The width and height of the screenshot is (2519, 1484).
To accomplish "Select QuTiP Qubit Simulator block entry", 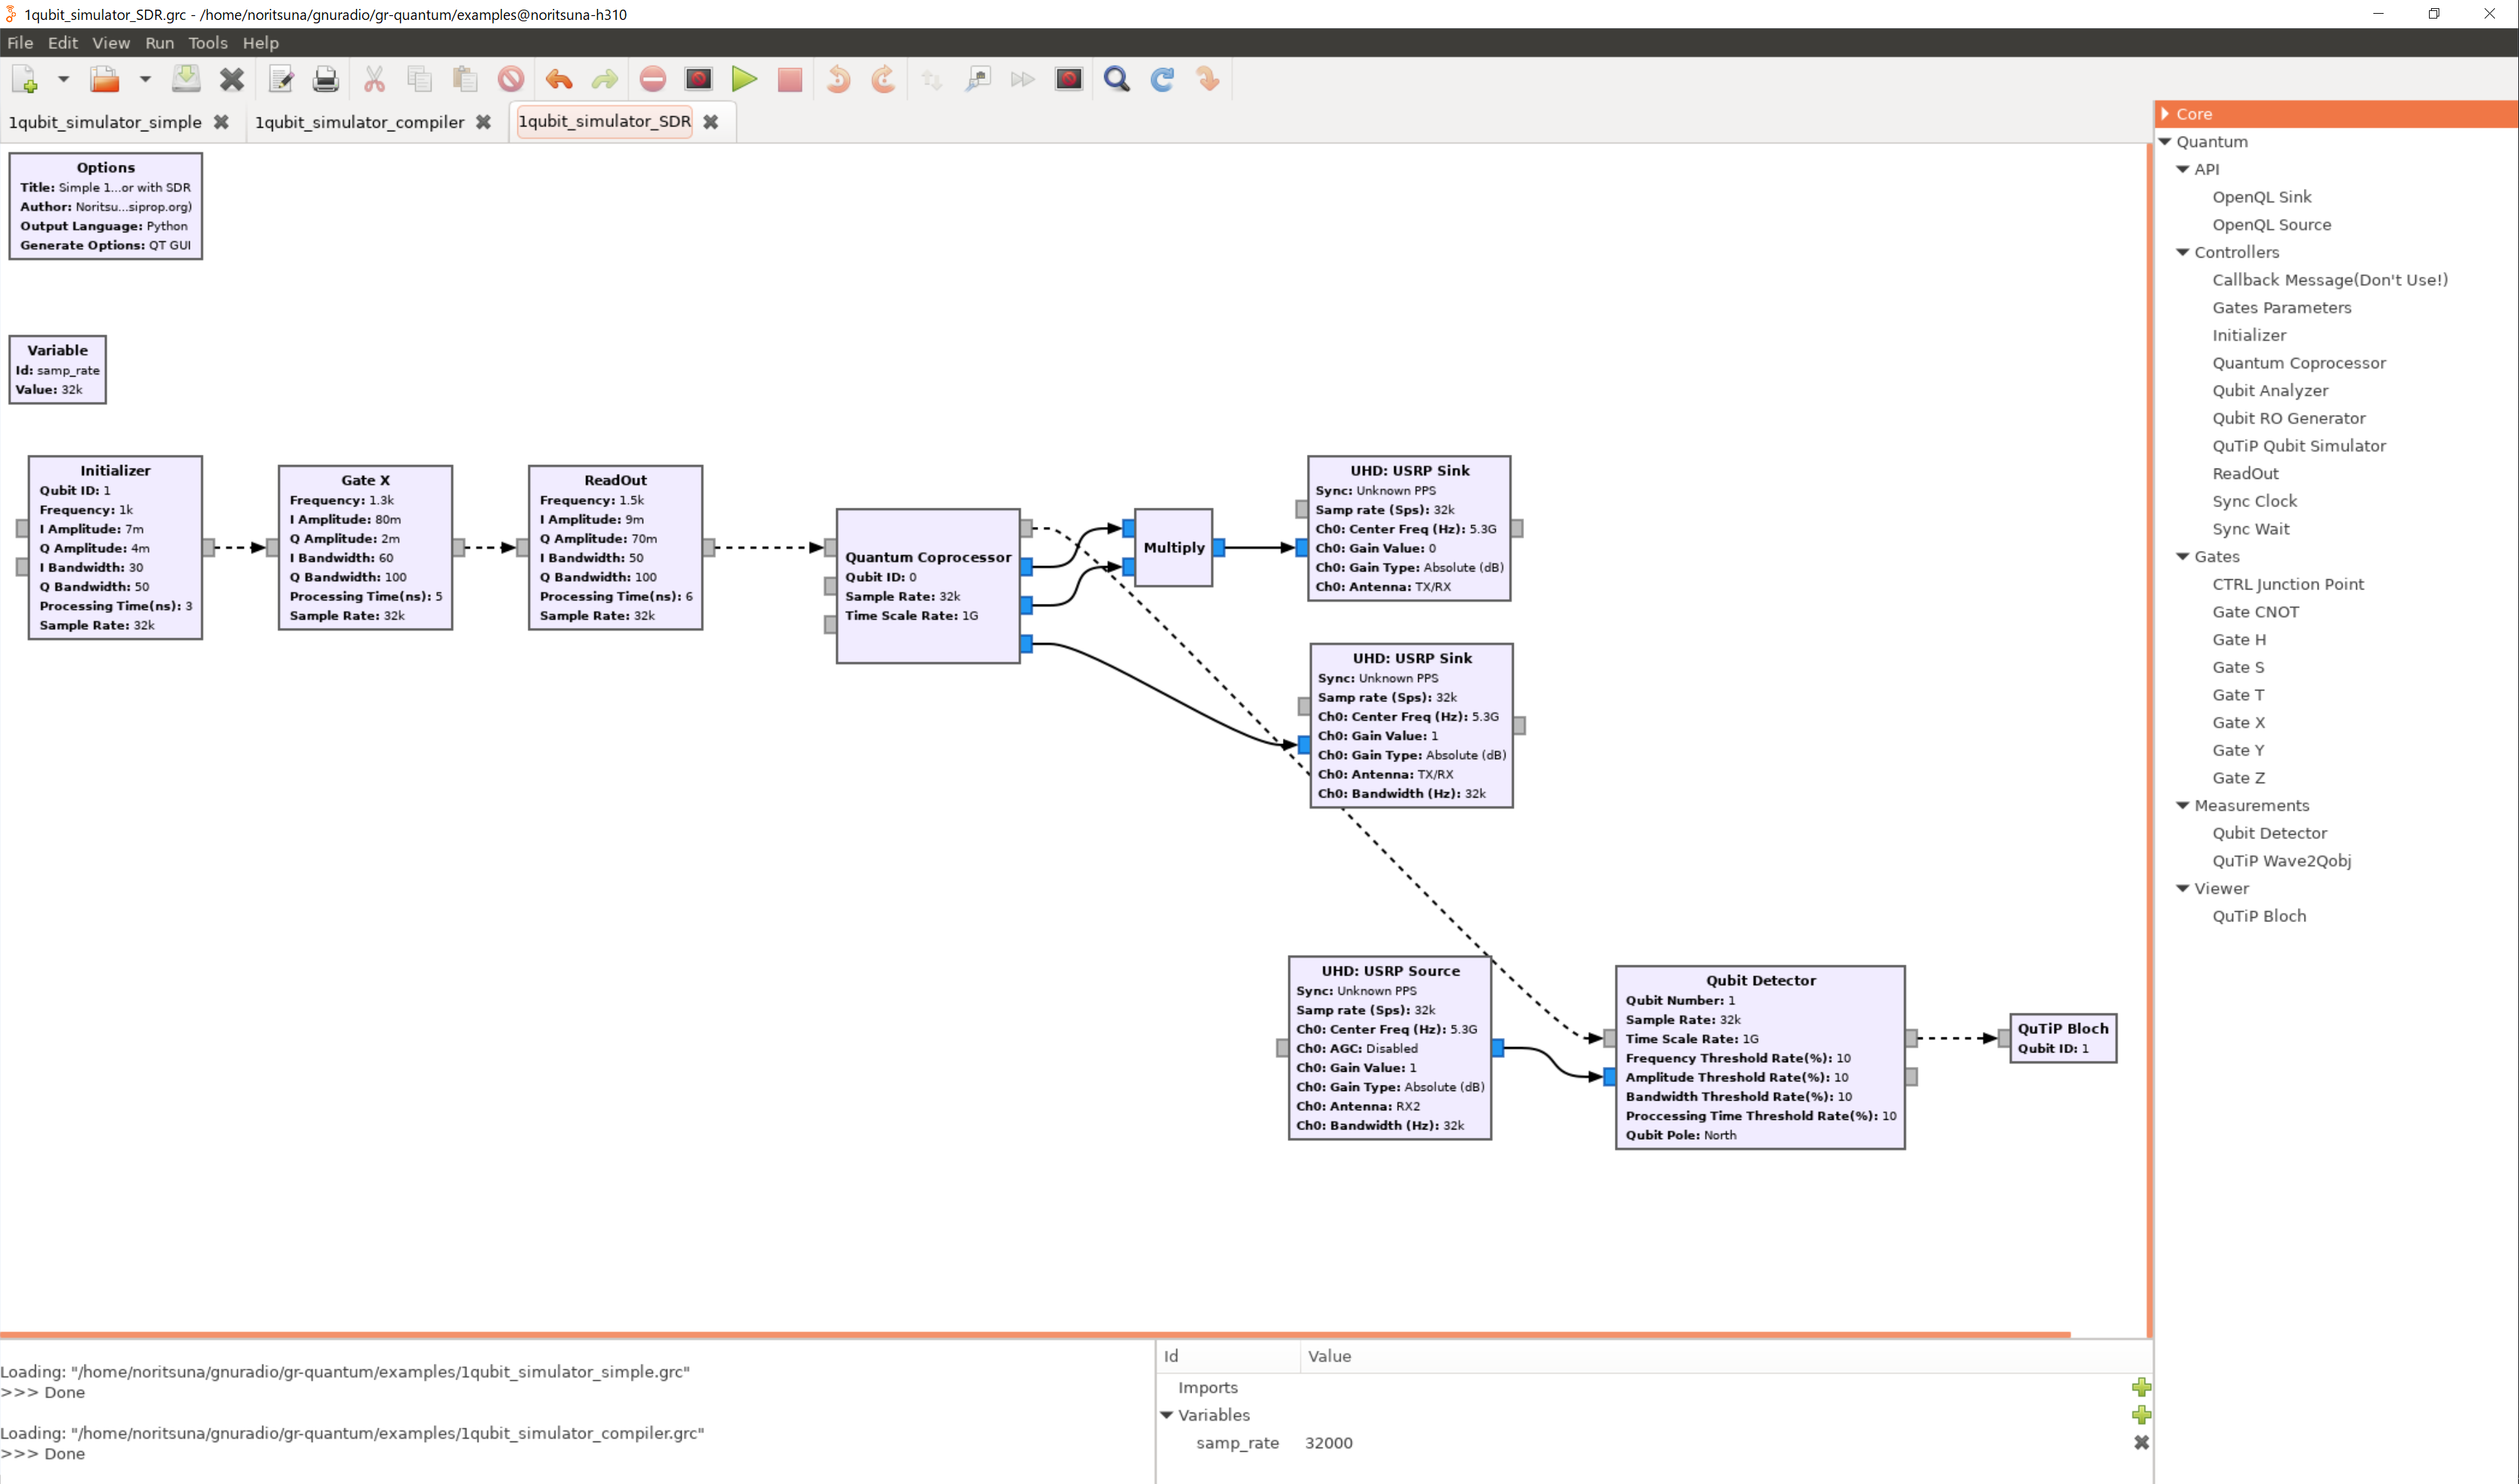I will 2298,446.
